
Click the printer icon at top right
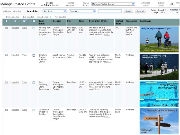[172, 4]
